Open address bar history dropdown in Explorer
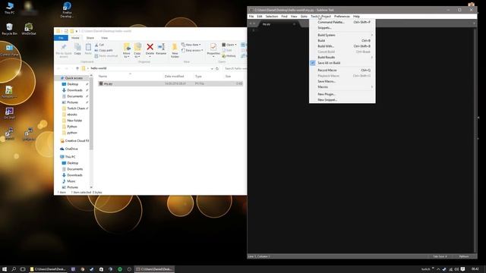The image size is (486, 273). (x=212, y=68)
